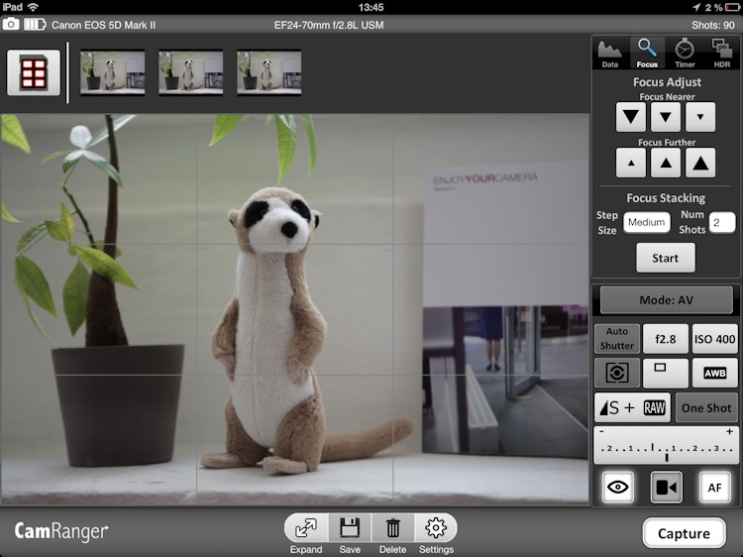This screenshot has height=557, width=743.
Task: Open the memory card grid view
Action: click(x=34, y=73)
